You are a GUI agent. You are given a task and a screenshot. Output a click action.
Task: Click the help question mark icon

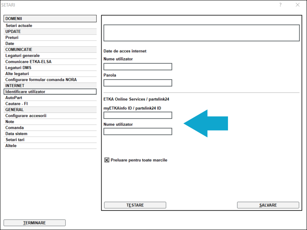tap(281, 5)
